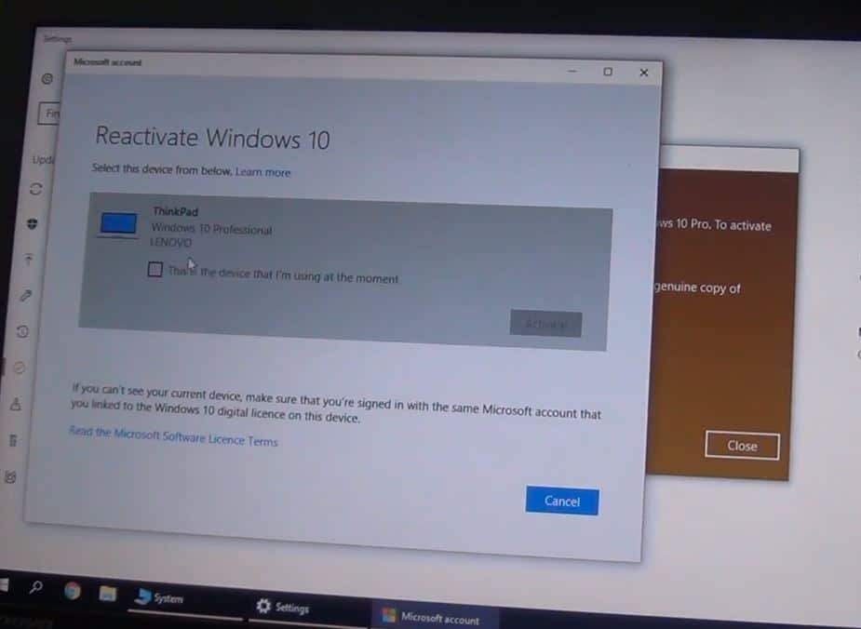
Task: Select the Microsoft account taskbar button
Action: 436,617
